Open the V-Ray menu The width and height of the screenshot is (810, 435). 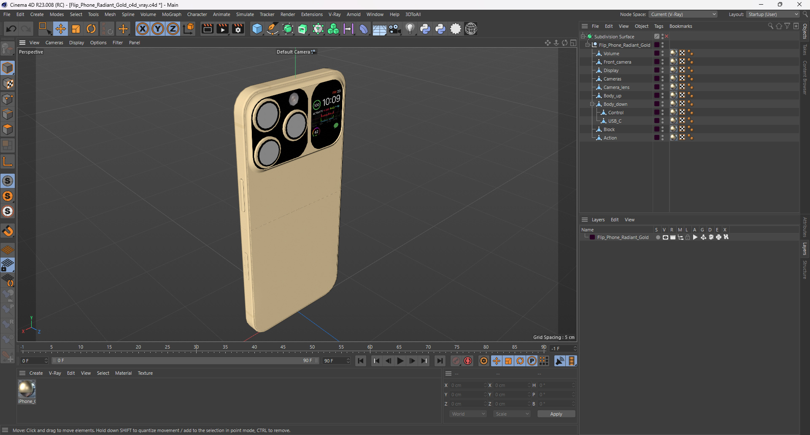(x=335, y=14)
